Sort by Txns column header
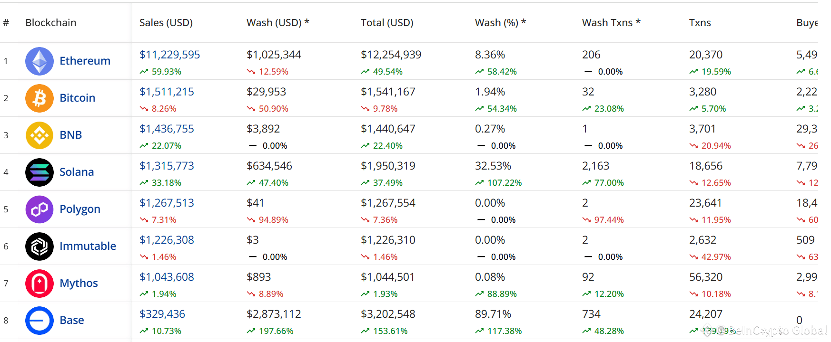831x342 pixels. (x=700, y=23)
